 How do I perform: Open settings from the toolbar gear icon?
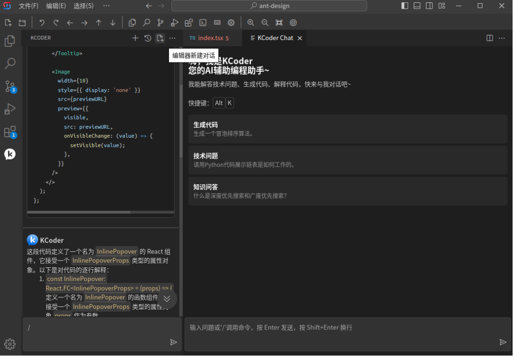click(231, 23)
